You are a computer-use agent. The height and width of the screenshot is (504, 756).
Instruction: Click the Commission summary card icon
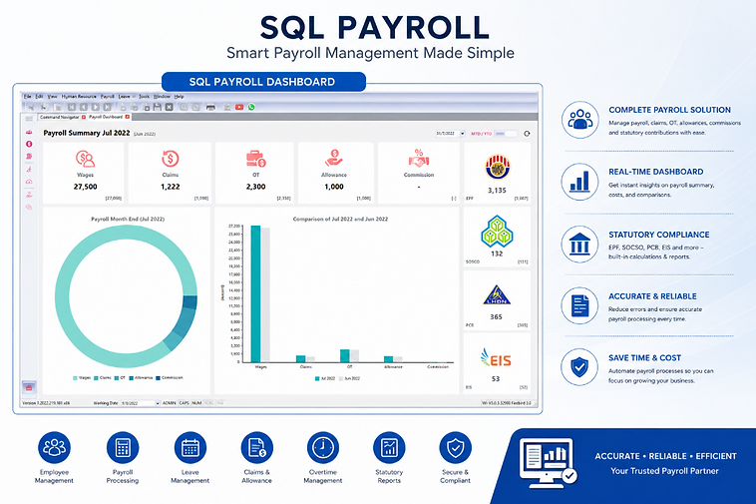tap(419, 159)
